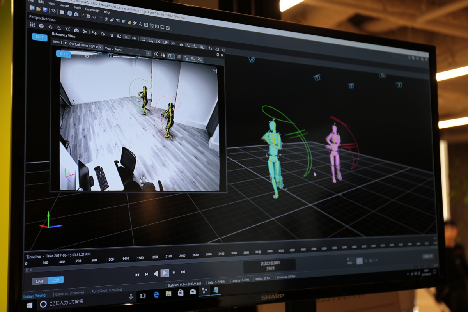
Task: Click the forward play button
Action: coord(165,273)
